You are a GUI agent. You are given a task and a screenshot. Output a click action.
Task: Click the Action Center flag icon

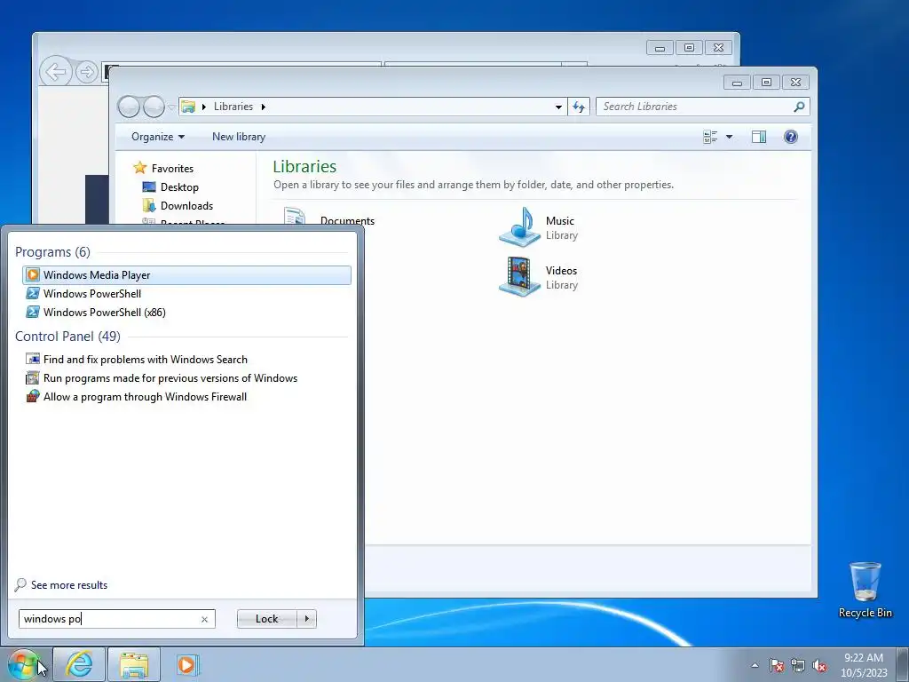tap(777, 665)
